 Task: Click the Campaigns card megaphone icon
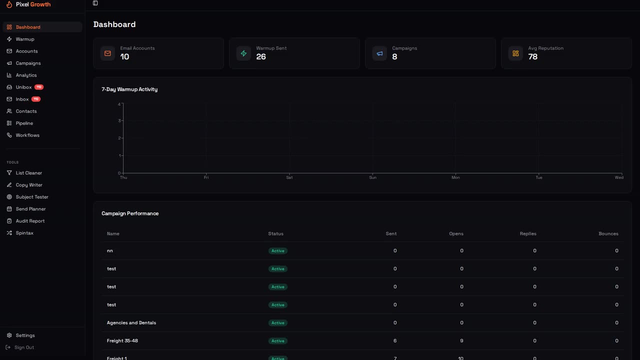click(x=379, y=53)
